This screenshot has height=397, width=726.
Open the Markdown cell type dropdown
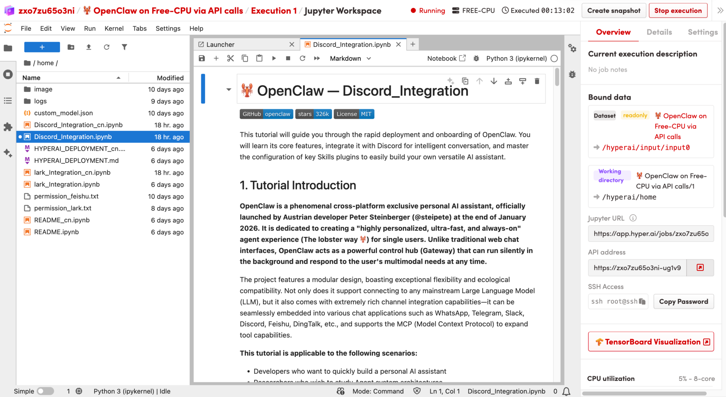pos(350,58)
